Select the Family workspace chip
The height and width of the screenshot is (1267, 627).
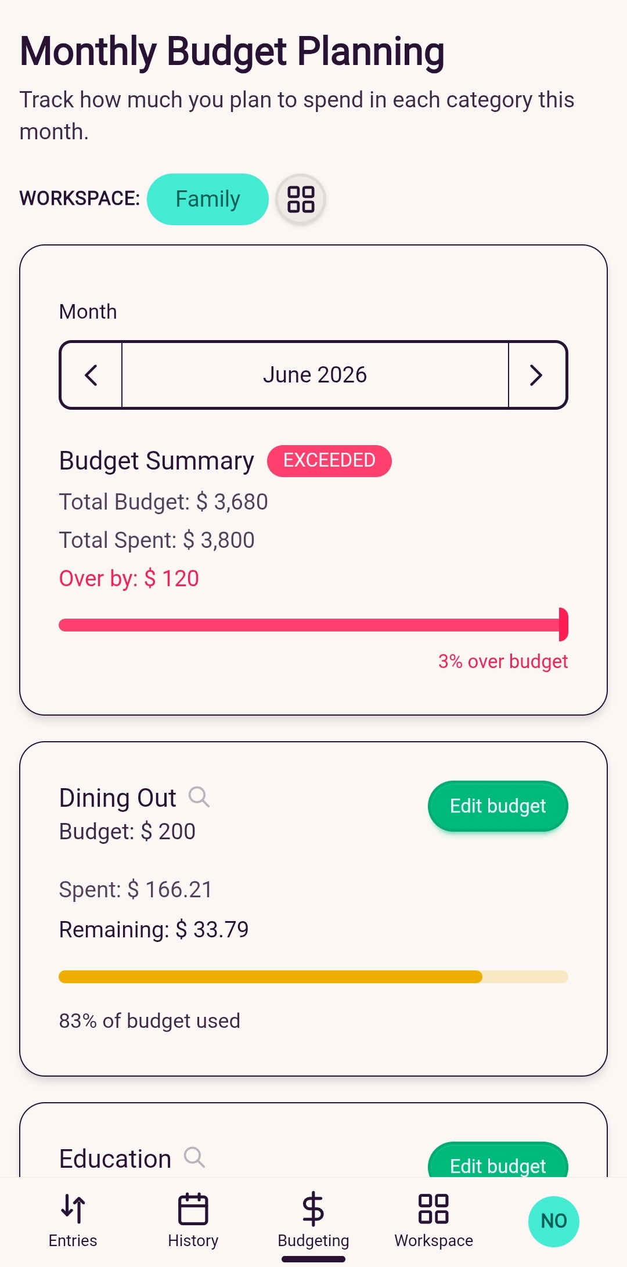[x=208, y=199]
